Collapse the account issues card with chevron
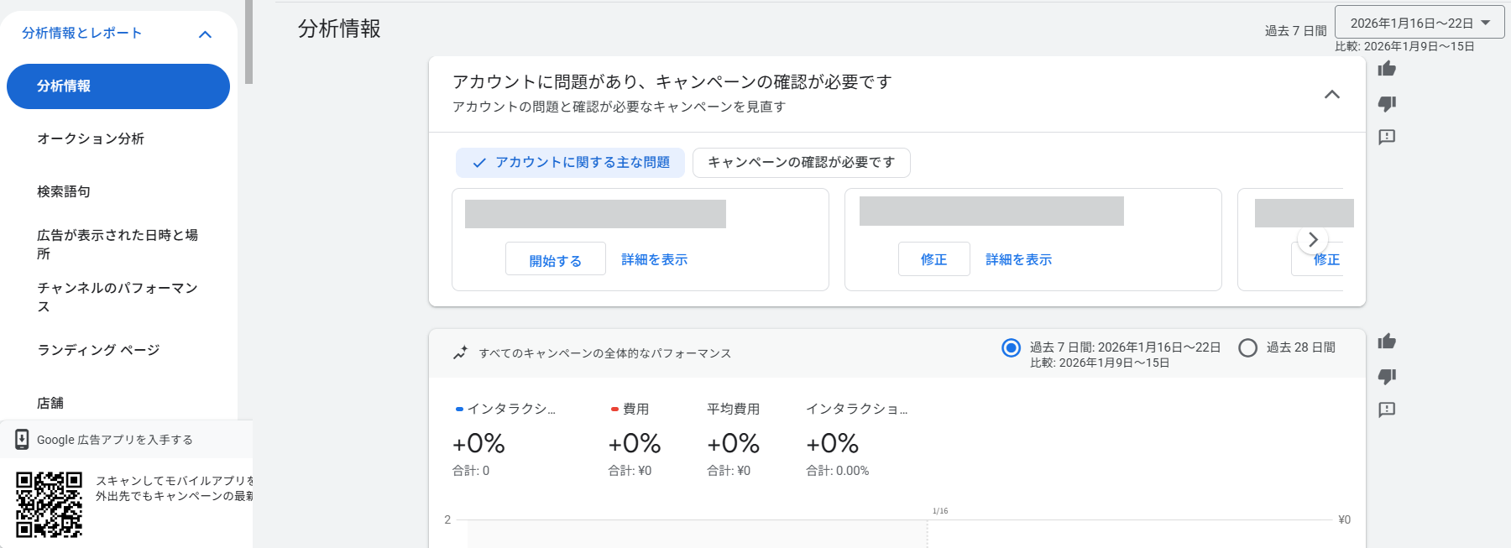 pyautogui.click(x=1331, y=95)
